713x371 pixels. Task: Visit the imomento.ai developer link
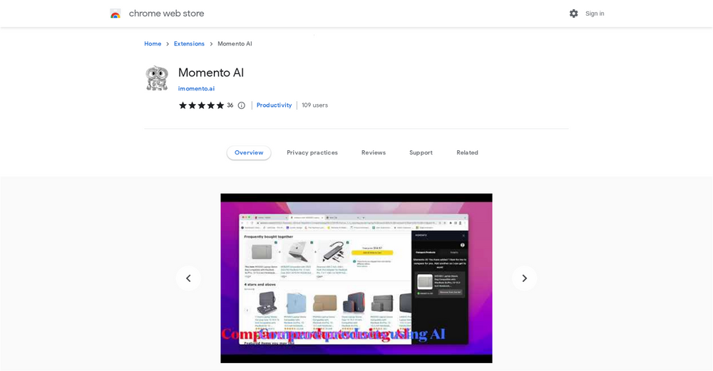click(196, 88)
